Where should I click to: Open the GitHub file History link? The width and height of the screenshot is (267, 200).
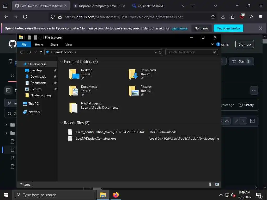[246, 105]
